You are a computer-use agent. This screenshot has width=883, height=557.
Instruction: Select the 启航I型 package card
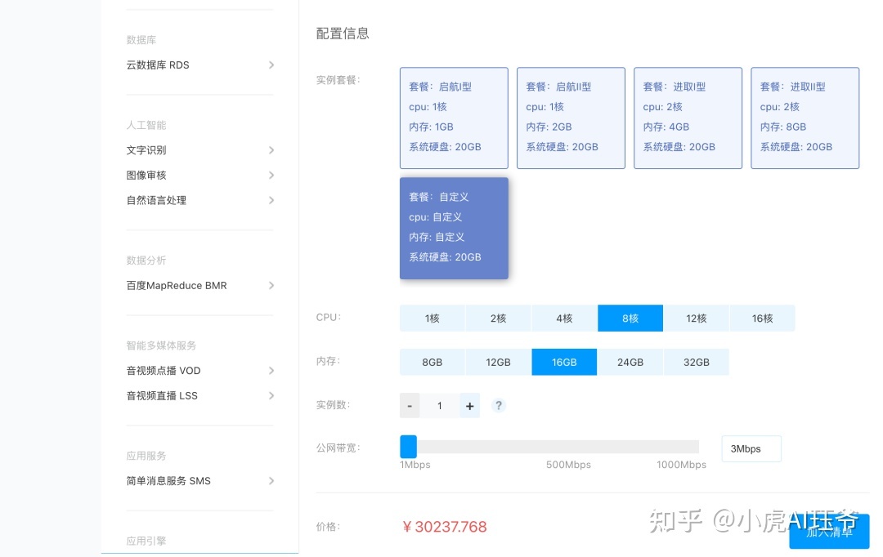454,118
